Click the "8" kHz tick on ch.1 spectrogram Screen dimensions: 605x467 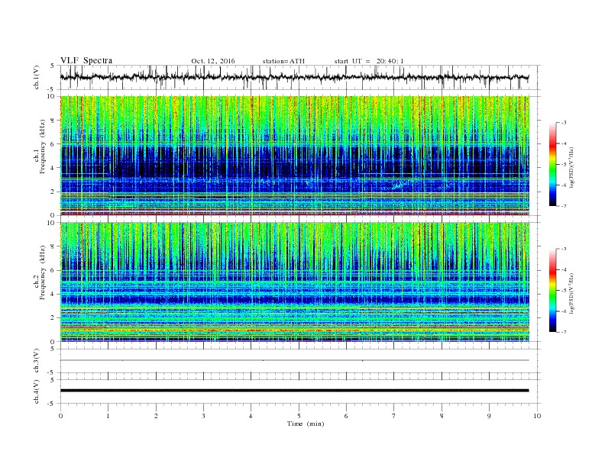tap(53, 121)
